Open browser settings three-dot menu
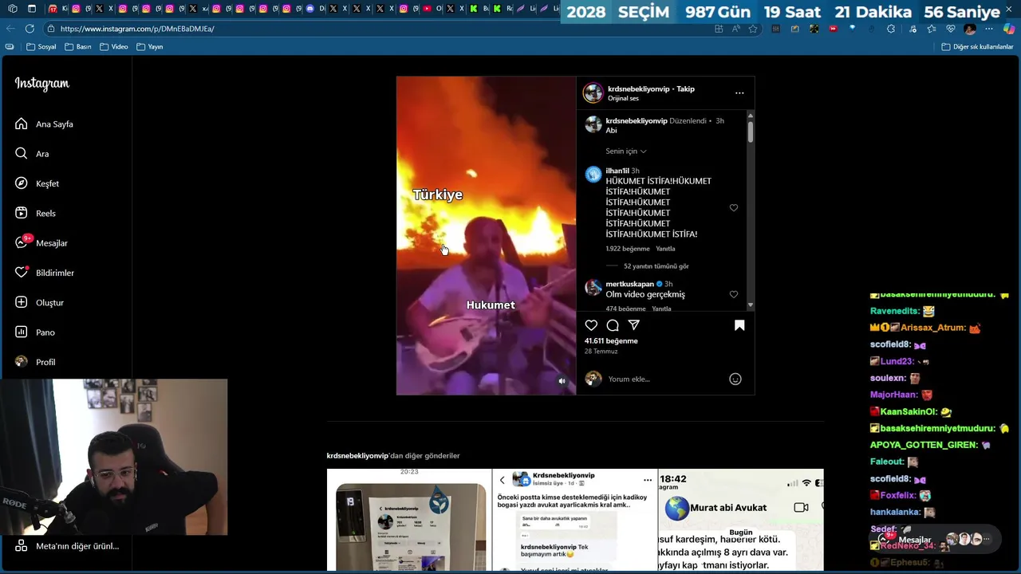Screen dimensions: 1021x574 pos(989,29)
